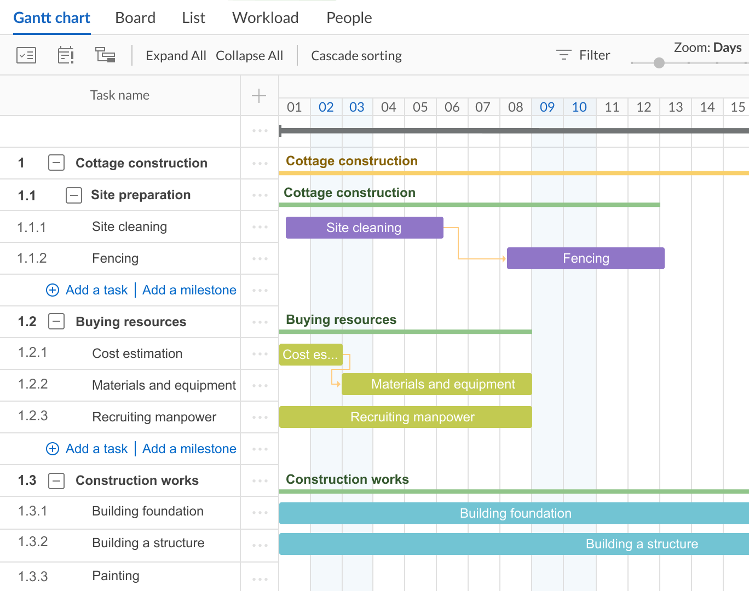Open options for Recruiting manpower task

[259, 417]
